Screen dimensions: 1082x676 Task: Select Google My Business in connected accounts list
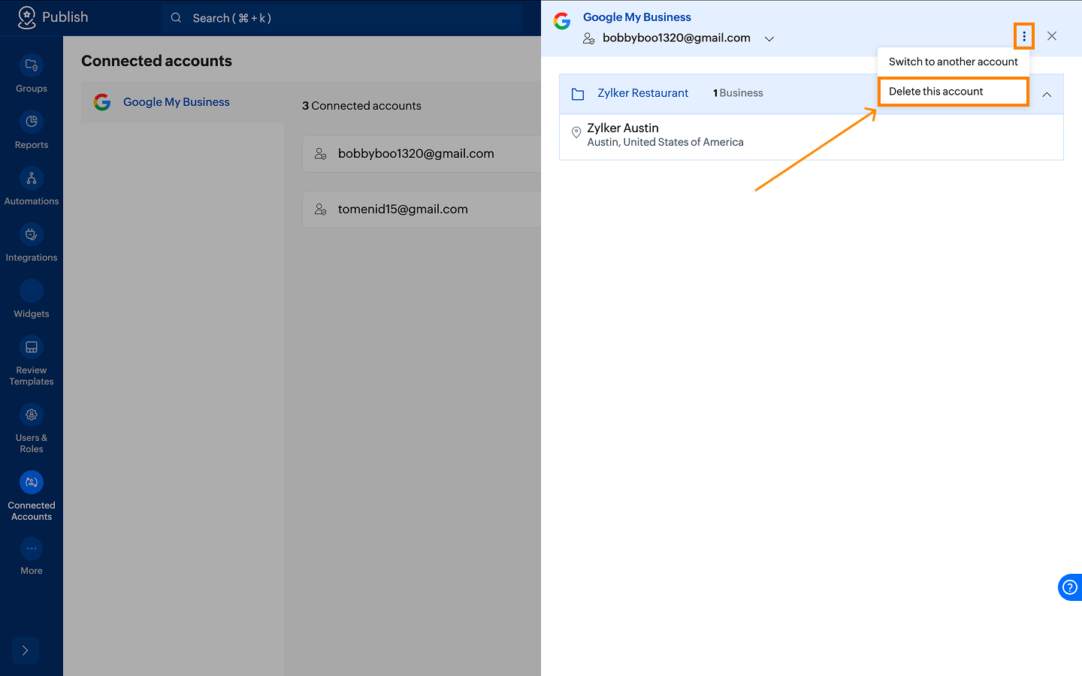click(x=183, y=102)
